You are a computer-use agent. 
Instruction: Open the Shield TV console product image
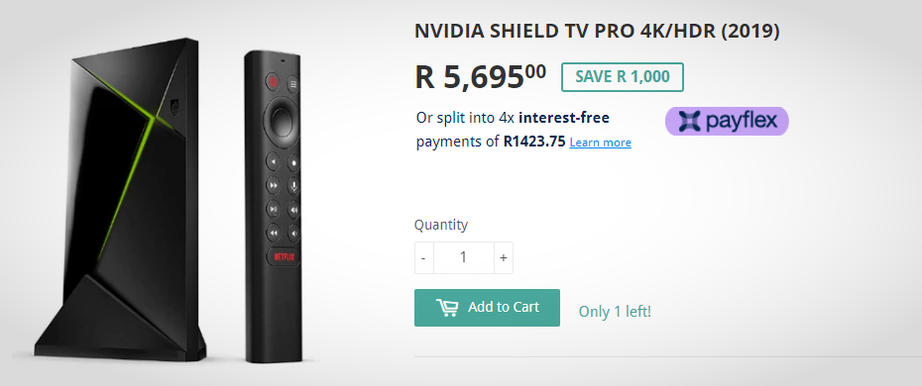121,200
